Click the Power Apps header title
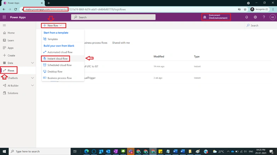This screenshot has width=277, height=155. 18,17
